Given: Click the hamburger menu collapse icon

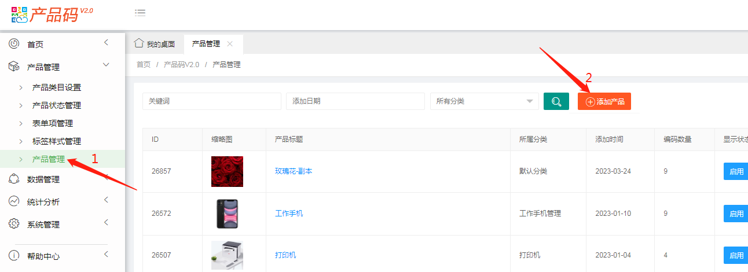Looking at the screenshot, I should [x=140, y=13].
